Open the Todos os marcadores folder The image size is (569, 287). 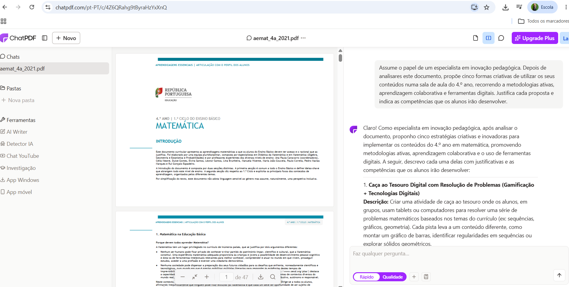tap(543, 21)
